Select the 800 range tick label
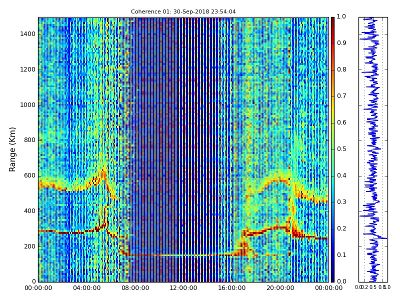400x300 pixels. tap(30, 140)
